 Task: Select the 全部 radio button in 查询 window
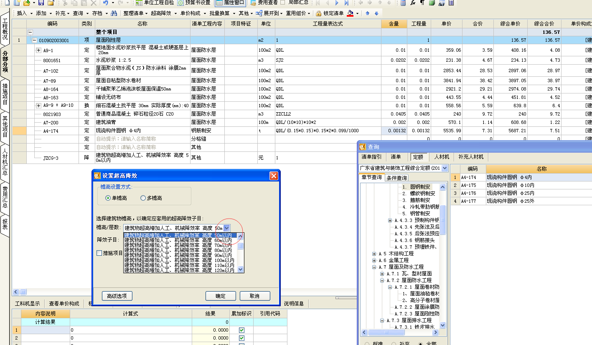[421, 344]
